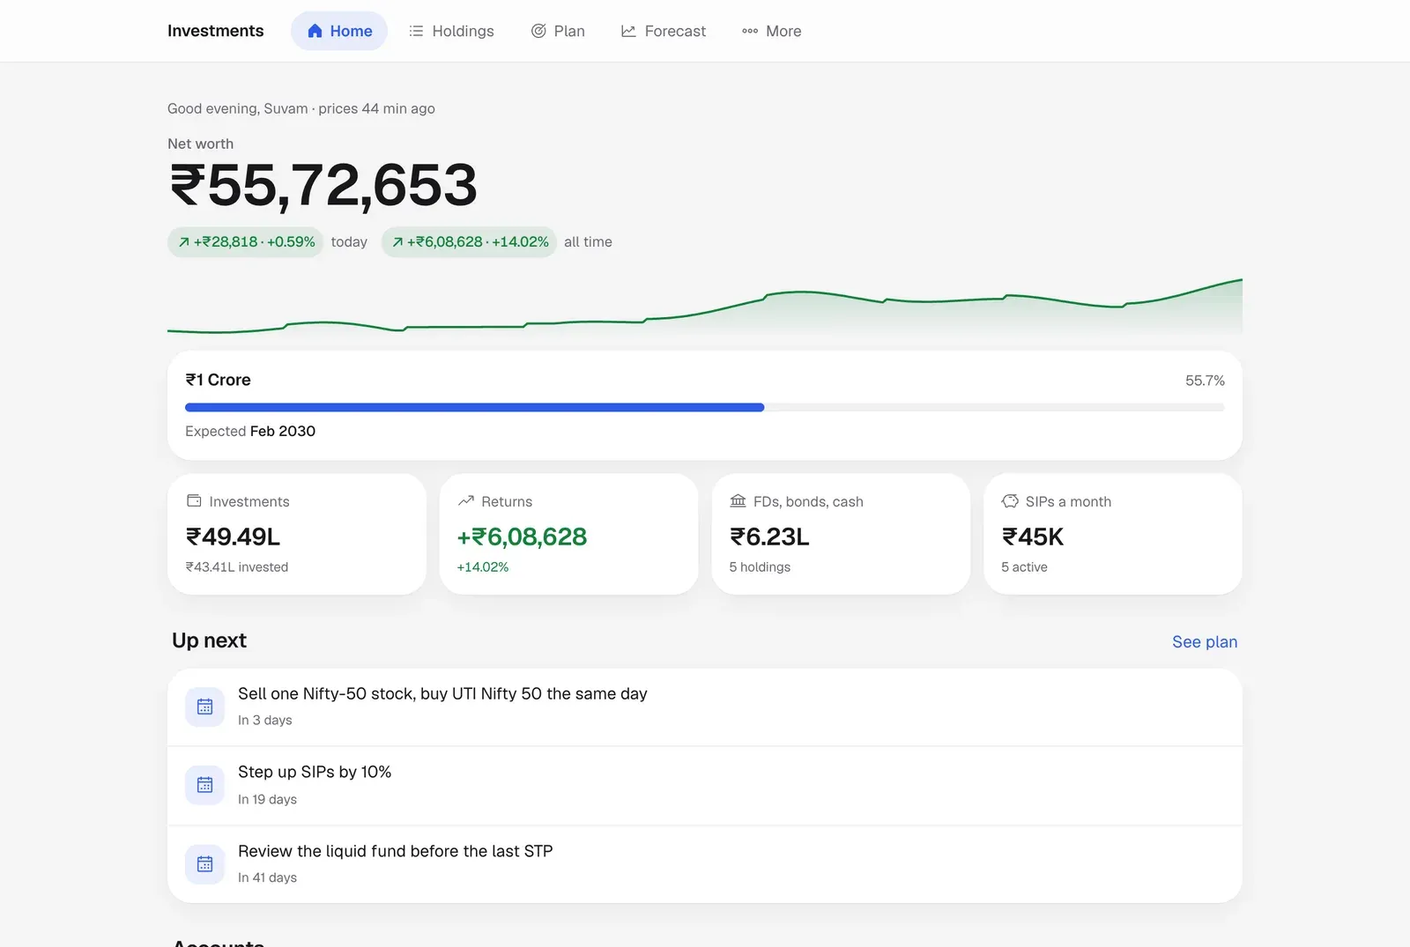1410x947 pixels.
Task: Open the SIPs a month ₹45K value
Action: point(1033,536)
